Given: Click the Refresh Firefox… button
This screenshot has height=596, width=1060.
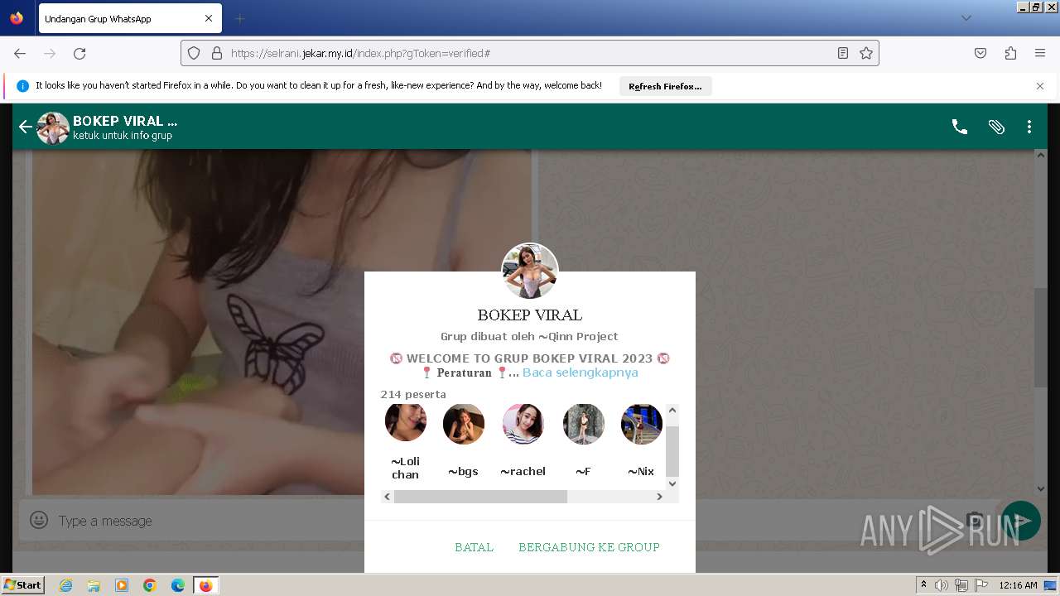Looking at the screenshot, I should coord(665,86).
